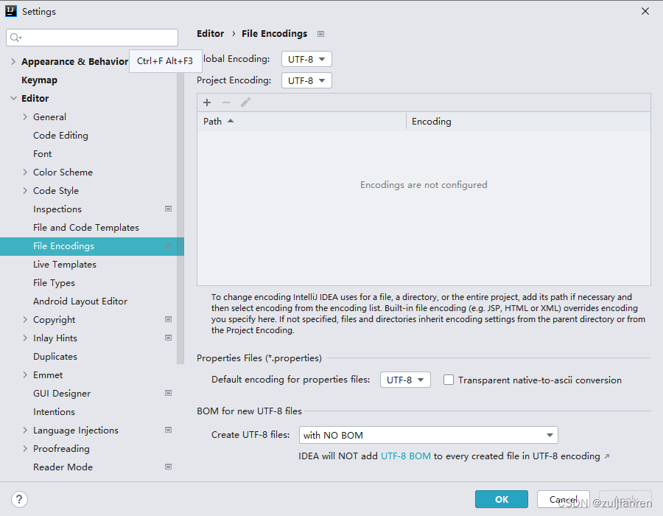The width and height of the screenshot is (663, 516).
Task: Click project icon on Language Injections row
Action: point(168,430)
